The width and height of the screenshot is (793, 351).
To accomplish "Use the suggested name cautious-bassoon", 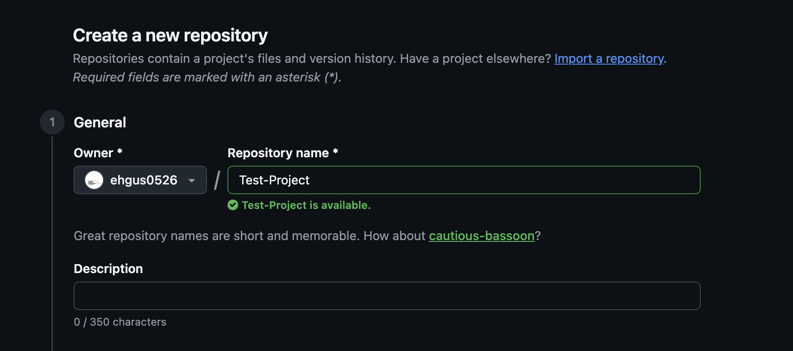I will (x=482, y=236).
